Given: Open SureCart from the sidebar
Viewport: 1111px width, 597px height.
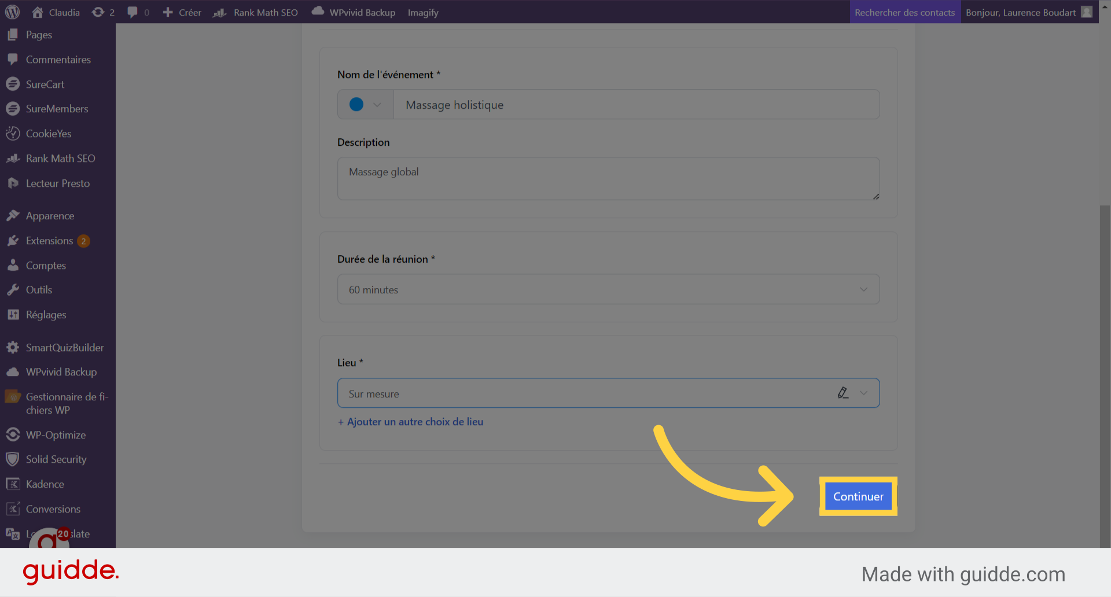Looking at the screenshot, I should coord(45,84).
